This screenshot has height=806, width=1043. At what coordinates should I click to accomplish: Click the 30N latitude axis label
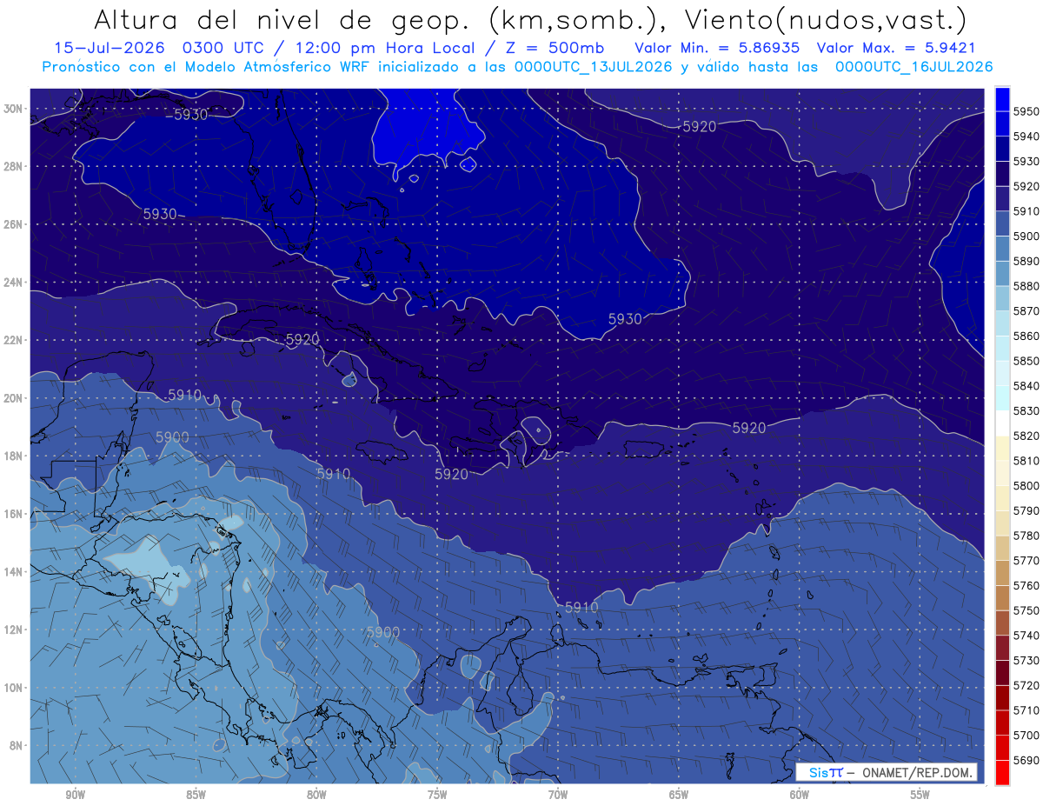13,109
